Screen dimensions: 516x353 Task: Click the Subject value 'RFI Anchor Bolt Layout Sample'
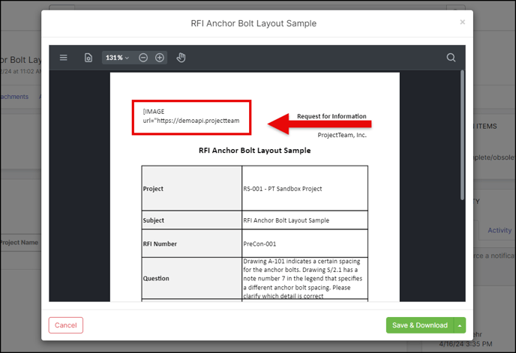(286, 220)
